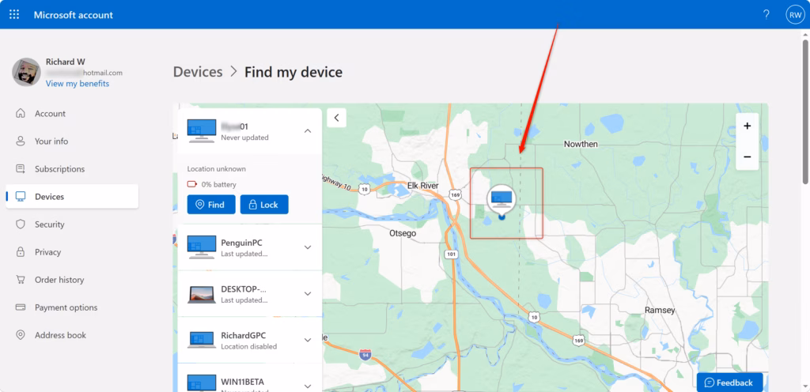The height and width of the screenshot is (392, 810).
Task: Click the Security shield icon
Action: tap(21, 224)
